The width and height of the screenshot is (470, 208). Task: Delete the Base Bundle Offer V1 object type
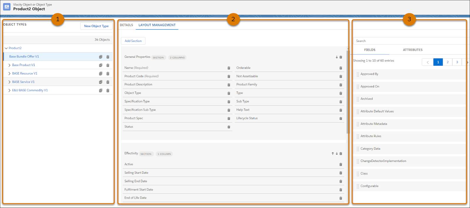click(x=108, y=57)
